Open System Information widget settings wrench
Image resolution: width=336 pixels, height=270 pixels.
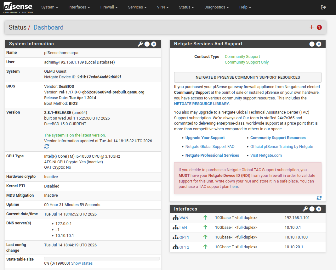pyautogui.click(x=140, y=44)
